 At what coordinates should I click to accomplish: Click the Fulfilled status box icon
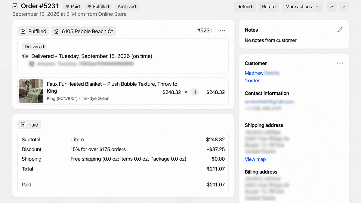[x=23, y=31]
